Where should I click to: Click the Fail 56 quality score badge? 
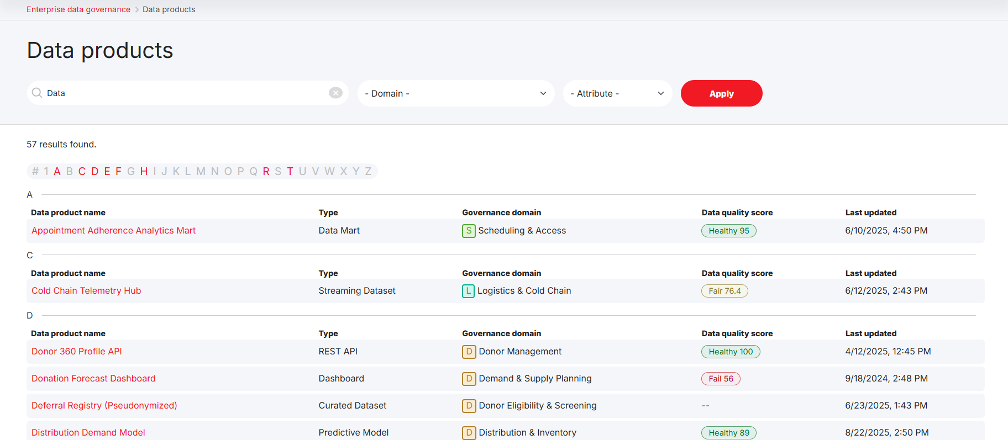(721, 379)
